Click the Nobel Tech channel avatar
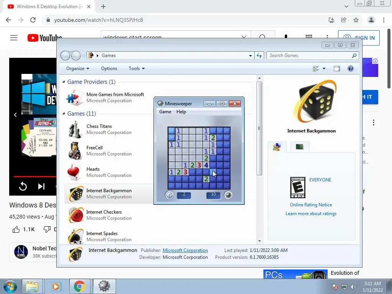Image resolution: width=392 pixels, height=294 pixels. click(21, 252)
